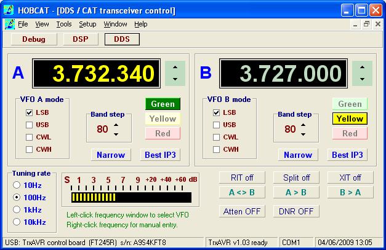386x250 pixels.
Task: Check CWL mode under VFO B
Action: pyautogui.click(x=216, y=137)
